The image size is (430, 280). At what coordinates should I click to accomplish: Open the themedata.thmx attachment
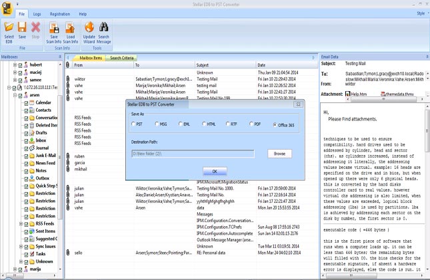pyautogui.click(x=397, y=94)
